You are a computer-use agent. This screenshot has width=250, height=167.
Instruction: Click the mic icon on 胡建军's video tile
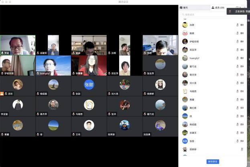[38, 53]
